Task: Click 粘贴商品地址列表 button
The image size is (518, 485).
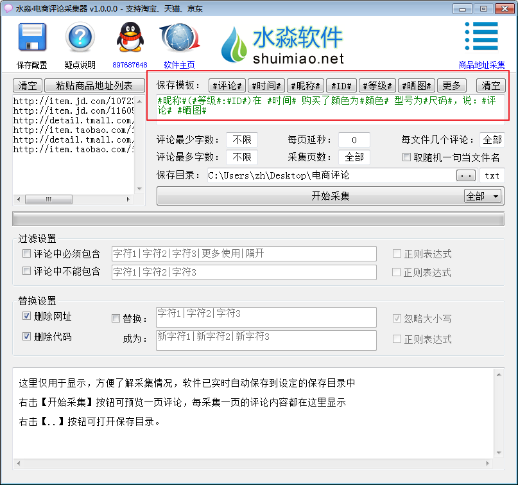Action: tap(94, 85)
